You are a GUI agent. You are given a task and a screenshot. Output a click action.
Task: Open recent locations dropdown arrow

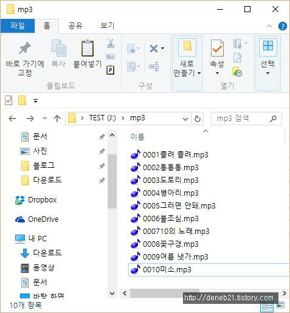45,119
